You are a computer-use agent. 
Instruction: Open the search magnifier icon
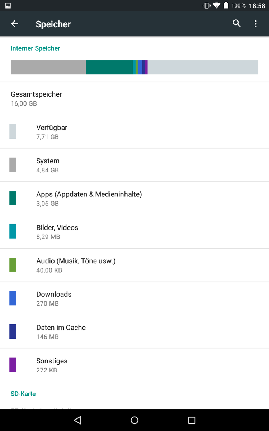point(237,24)
